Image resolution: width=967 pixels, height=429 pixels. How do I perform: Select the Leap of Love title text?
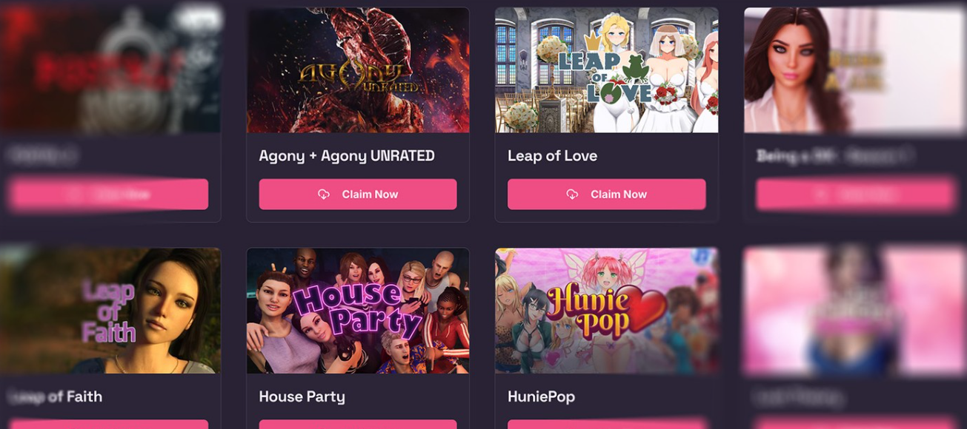[x=552, y=156]
